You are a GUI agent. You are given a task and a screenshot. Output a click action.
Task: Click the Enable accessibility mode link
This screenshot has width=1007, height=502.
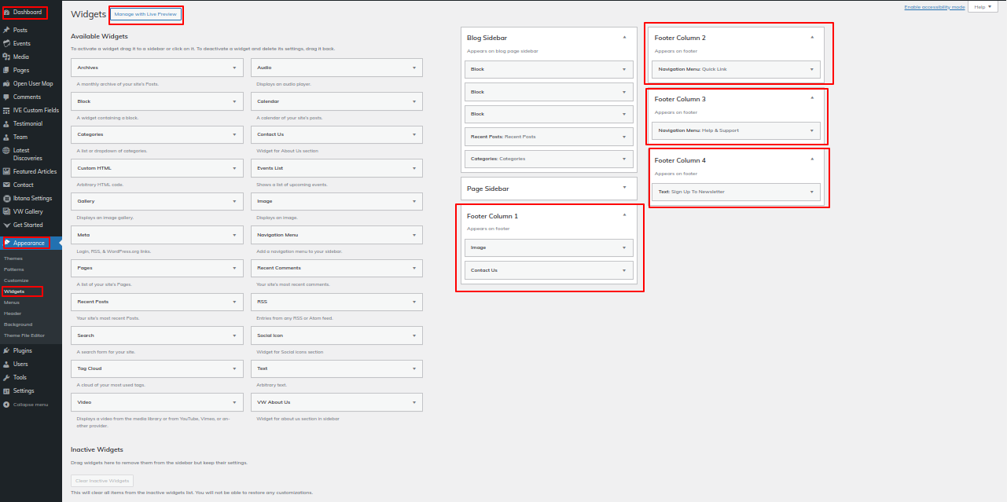[x=934, y=7]
